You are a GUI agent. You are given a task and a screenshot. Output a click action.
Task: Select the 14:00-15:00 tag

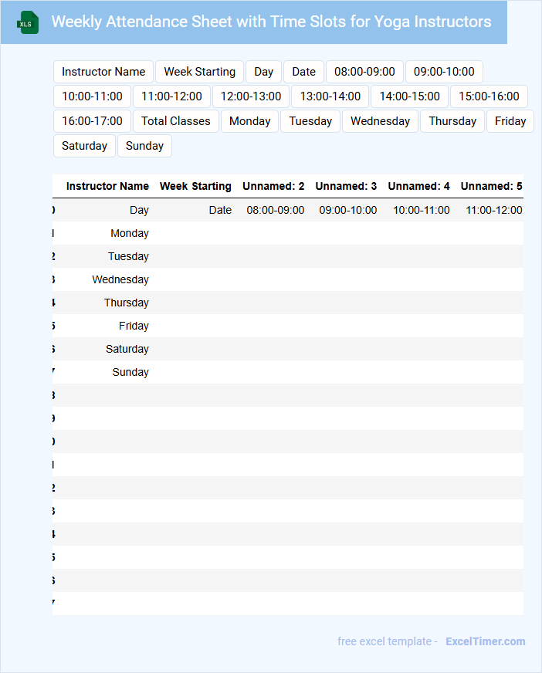tap(410, 96)
